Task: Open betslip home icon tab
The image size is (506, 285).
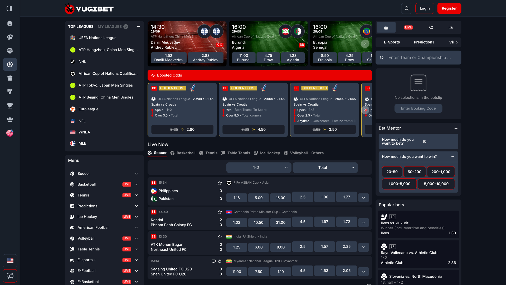Action: coord(386,27)
